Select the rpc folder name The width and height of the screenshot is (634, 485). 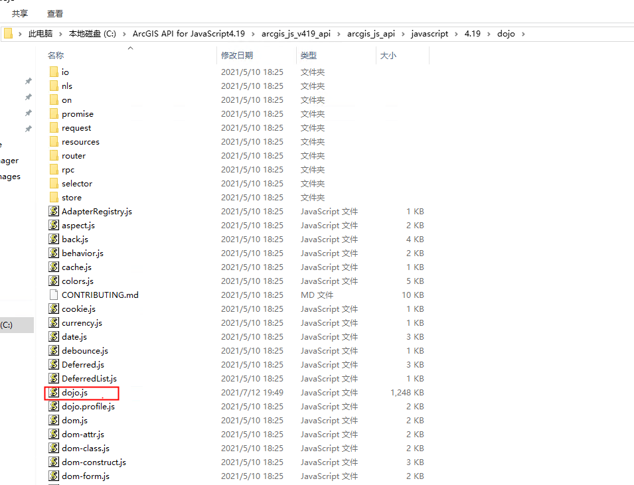point(68,170)
